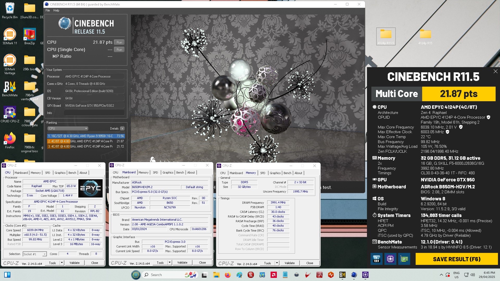The height and width of the screenshot is (281, 500).
Task: Run the Cinebench CPU multi-core test
Action: (x=119, y=42)
